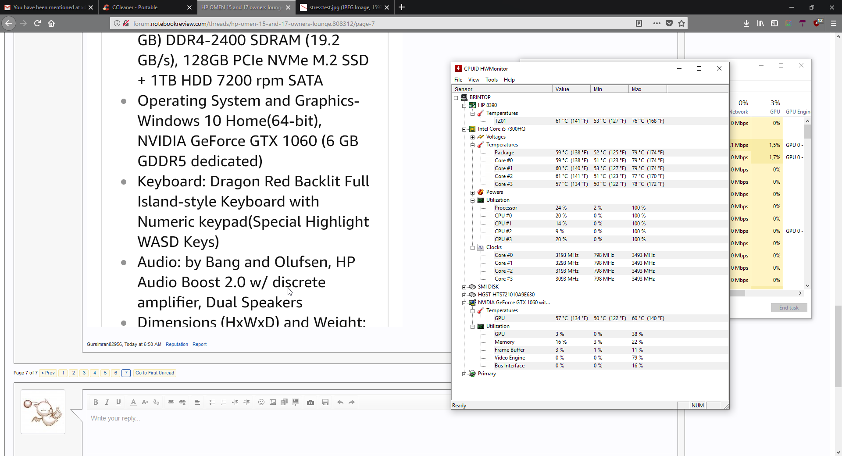Expand the HGST HTS721010A9E630 node
This screenshot has width=842, height=456.
(x=464, y=295)
